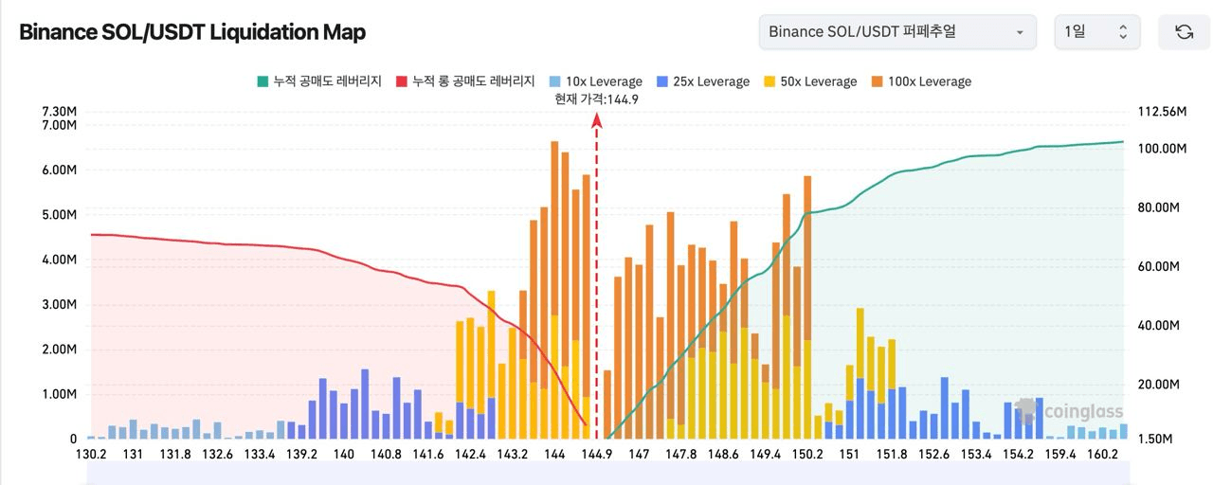
Task: Toggle the 10x Leverage legend item
Action: click(596, 81)
